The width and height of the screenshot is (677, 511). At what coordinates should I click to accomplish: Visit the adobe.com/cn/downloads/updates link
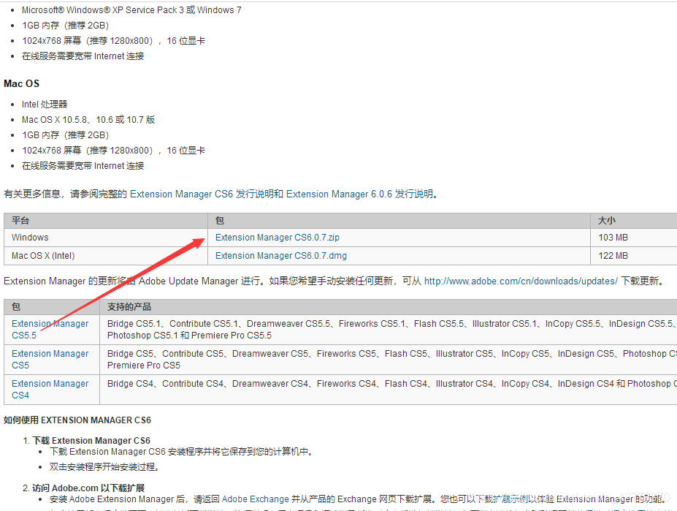(521, 281)
